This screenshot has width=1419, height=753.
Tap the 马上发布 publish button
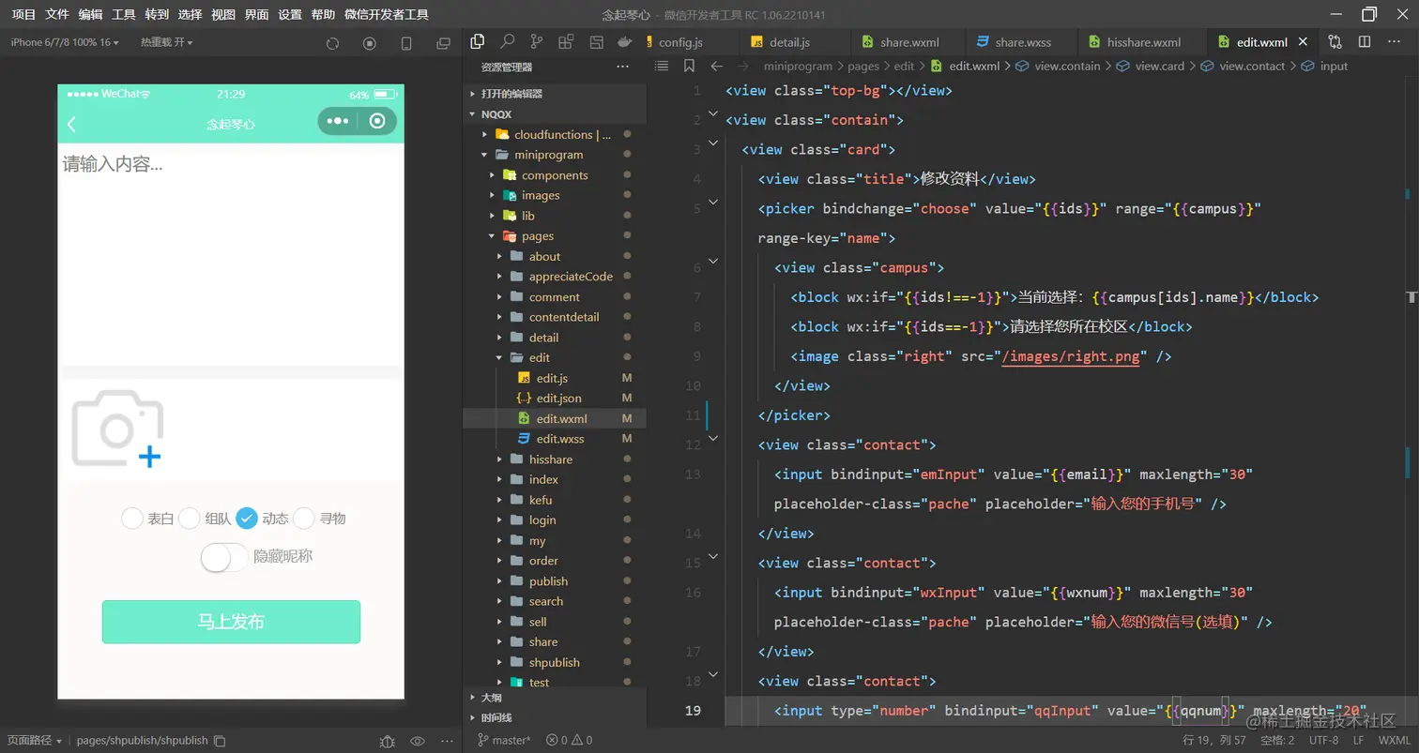(x=231, y=622)
